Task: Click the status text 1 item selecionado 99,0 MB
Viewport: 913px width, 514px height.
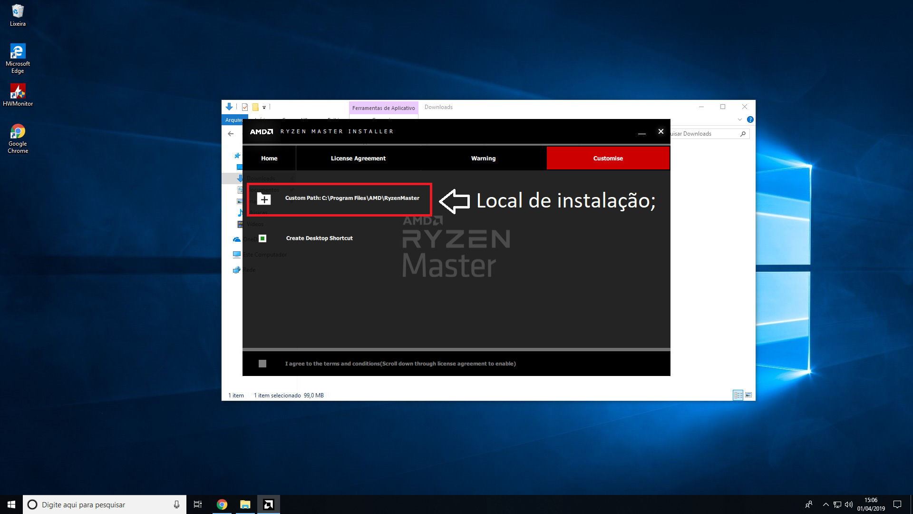Action: click(x=289, y=395)
